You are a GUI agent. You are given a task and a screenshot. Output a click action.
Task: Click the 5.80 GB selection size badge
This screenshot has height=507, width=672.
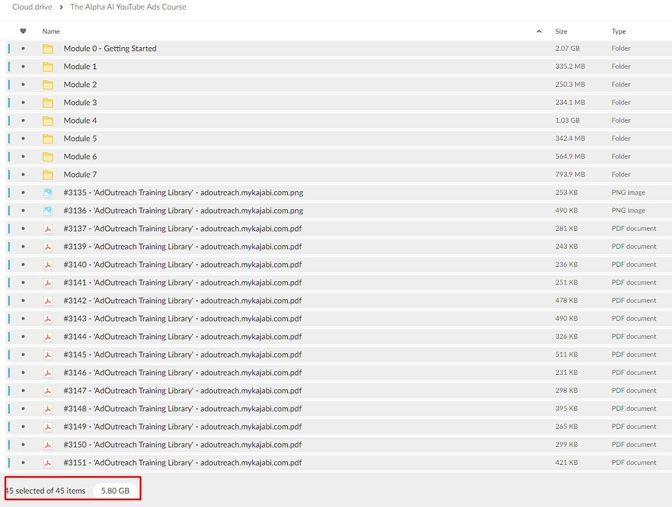tap(115, 491)
